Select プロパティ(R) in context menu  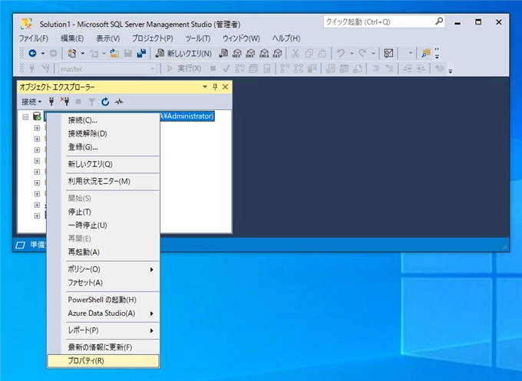click(x=103, y=361)
